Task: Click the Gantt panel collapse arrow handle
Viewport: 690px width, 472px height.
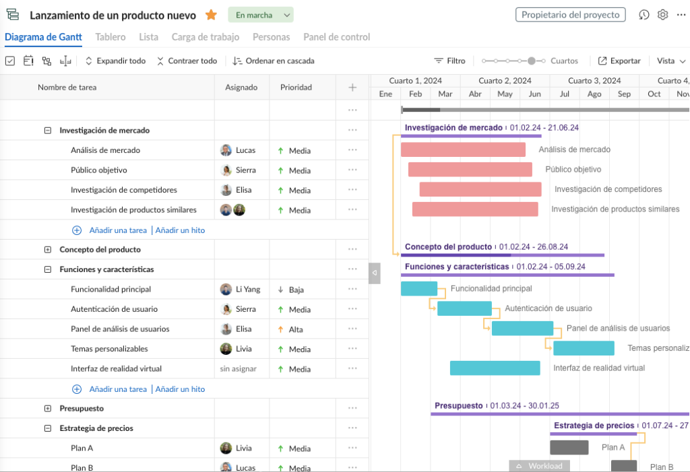Action: (375, 272)
